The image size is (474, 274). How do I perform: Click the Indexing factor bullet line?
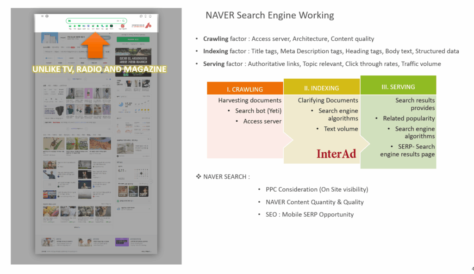(x=331, y=51)
